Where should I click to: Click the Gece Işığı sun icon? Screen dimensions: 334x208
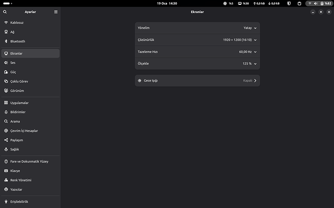point(140,81)
